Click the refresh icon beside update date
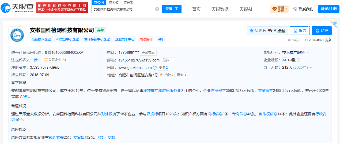Image resolution: width=340 pixels, height=144 pixels. tap(307, 40)
